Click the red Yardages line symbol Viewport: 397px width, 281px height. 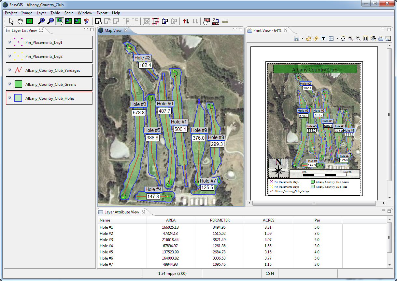[x=18, y=70]
